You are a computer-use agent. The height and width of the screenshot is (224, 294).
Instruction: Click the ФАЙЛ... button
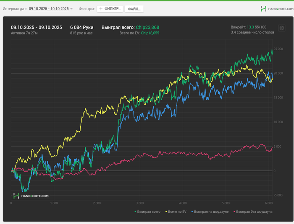click(x=134, y=9)
